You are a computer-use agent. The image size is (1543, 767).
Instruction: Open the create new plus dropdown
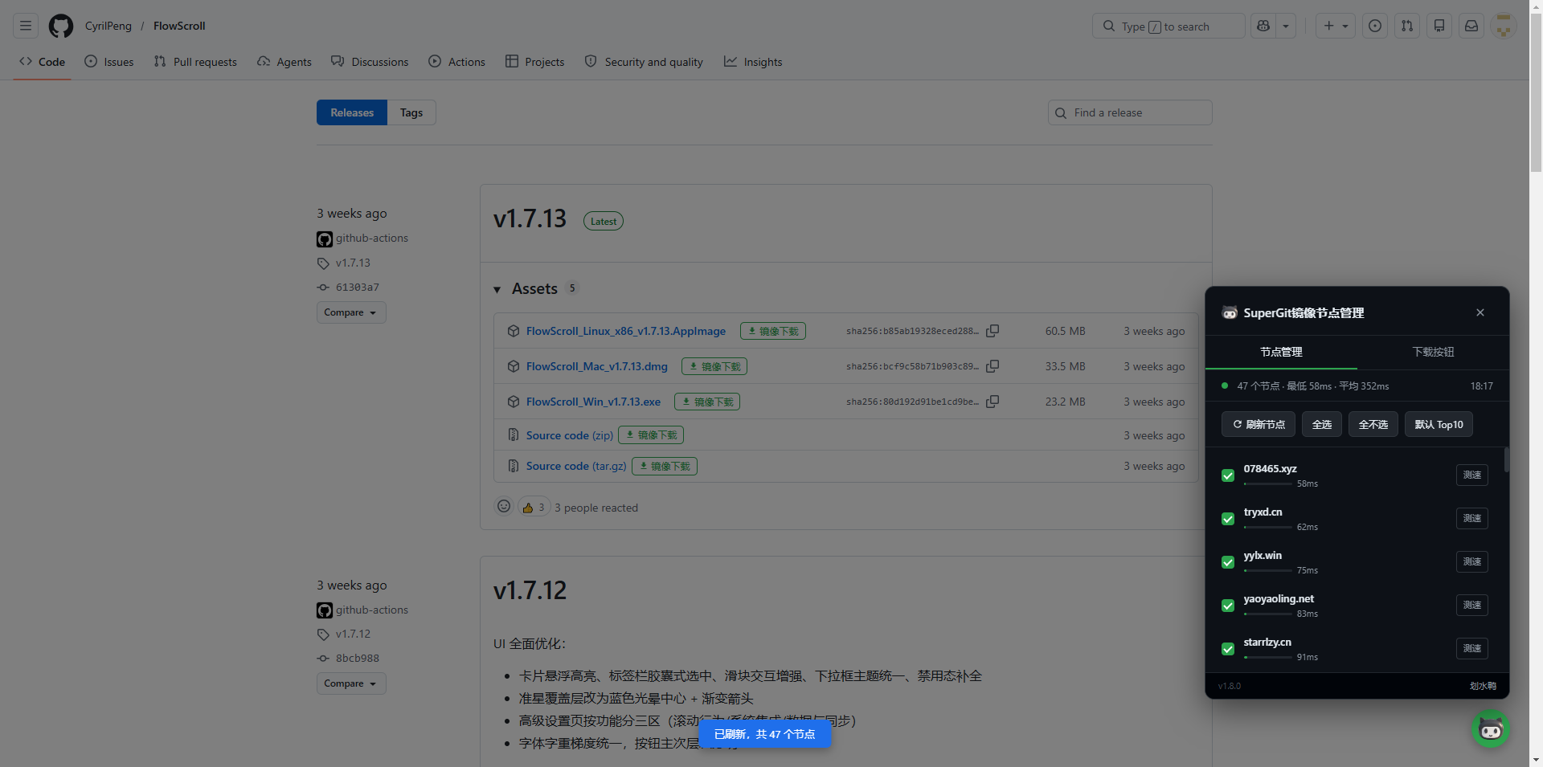(x=1336, y=26)
